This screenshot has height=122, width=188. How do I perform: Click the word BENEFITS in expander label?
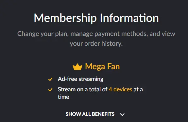(x=103, y=114)
